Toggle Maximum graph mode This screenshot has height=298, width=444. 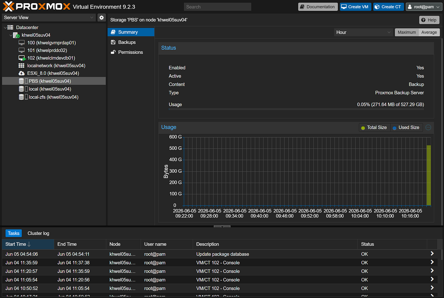(x=407, y=32)
